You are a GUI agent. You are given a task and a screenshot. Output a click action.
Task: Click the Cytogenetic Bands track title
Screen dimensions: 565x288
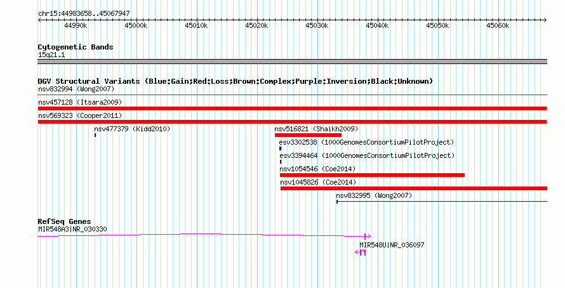pos(76,47)
